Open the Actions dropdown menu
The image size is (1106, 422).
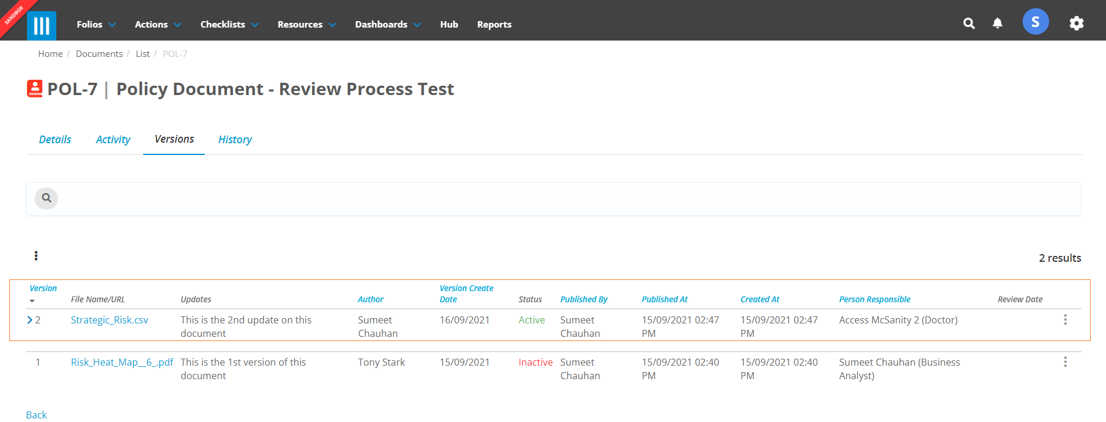click(158, 24)
